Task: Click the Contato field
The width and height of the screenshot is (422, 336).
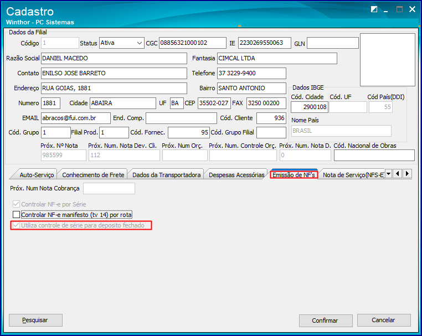Action: point(114,73)
